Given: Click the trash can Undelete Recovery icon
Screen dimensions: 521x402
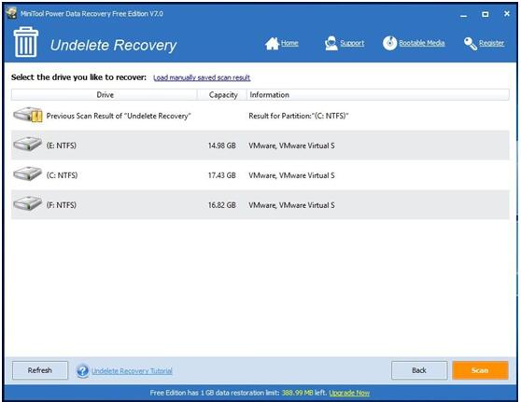Looking at the screenshot, I should pyautogui.click(x=26, y=42).
